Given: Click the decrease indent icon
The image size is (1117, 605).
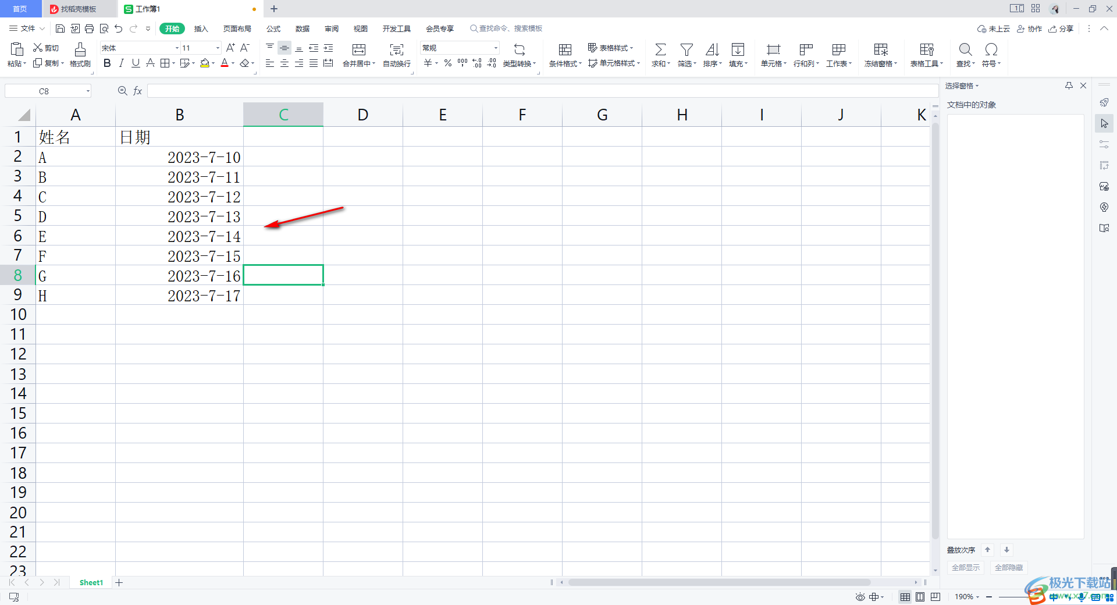Looking at the screenshot, I should tap(314, 48).
